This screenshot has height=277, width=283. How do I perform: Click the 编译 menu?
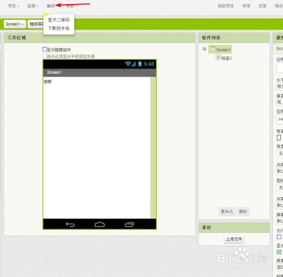click(x=50, y=6)
